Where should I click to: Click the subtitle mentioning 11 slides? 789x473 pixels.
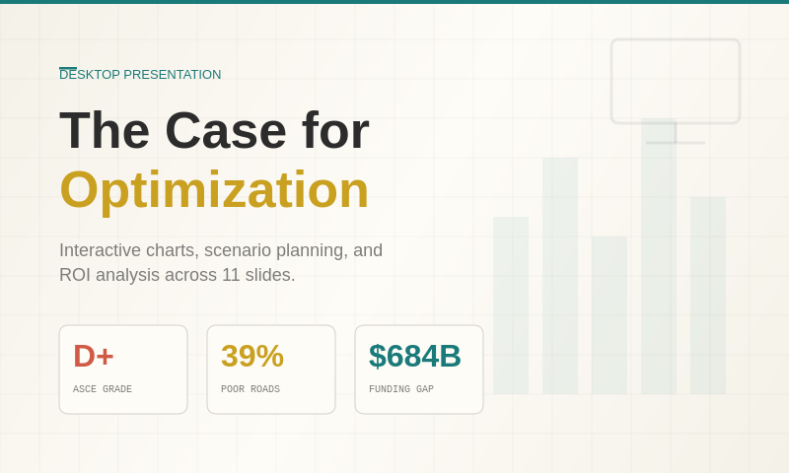[221, 262]
